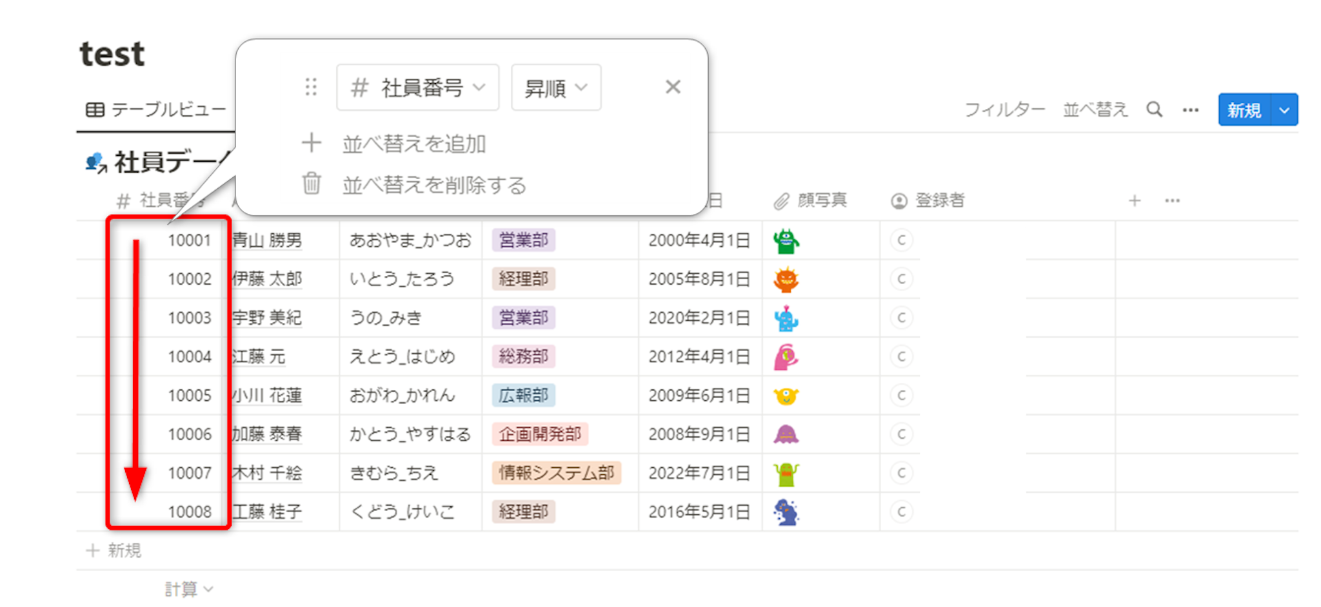This screenshot has height=607, width=1321.
Task: Select 並べ替えを追加 in sort popup
Action: (x=413, y=144)
